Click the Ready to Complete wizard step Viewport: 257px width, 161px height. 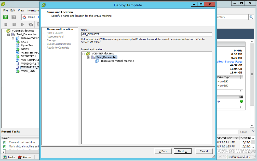click(58, 48)
